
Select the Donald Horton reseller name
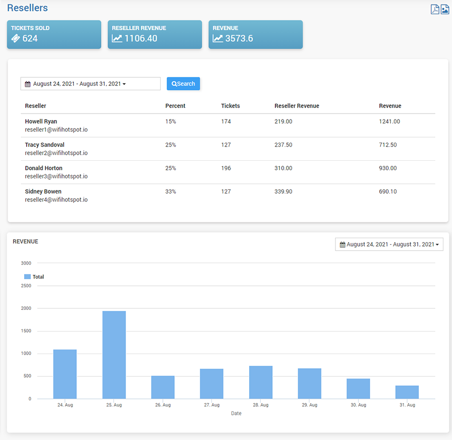click(x=44, y=168)
